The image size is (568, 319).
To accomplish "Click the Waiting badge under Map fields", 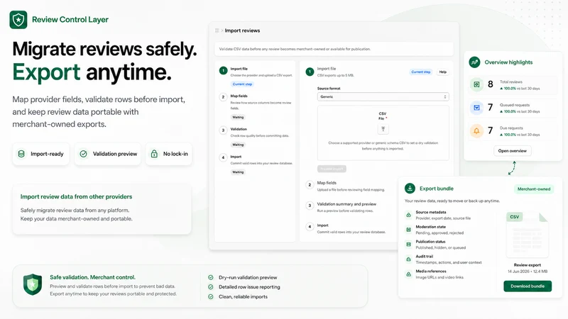I will pos(238,117).
